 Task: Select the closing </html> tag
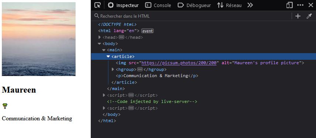click(107, 121)
